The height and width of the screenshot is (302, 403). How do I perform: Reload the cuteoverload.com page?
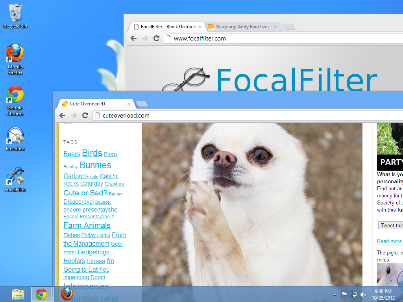click(x=85, y=116)
